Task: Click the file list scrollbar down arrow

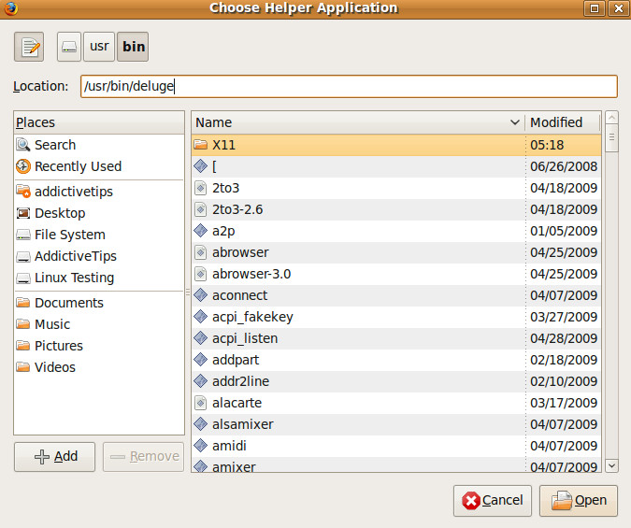Action: (611, 465)
